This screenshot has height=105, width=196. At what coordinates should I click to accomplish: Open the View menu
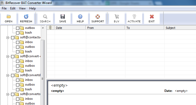point(22,8)
